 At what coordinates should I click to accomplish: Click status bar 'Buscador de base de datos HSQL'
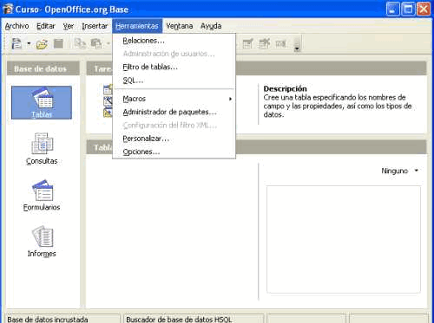179,320
